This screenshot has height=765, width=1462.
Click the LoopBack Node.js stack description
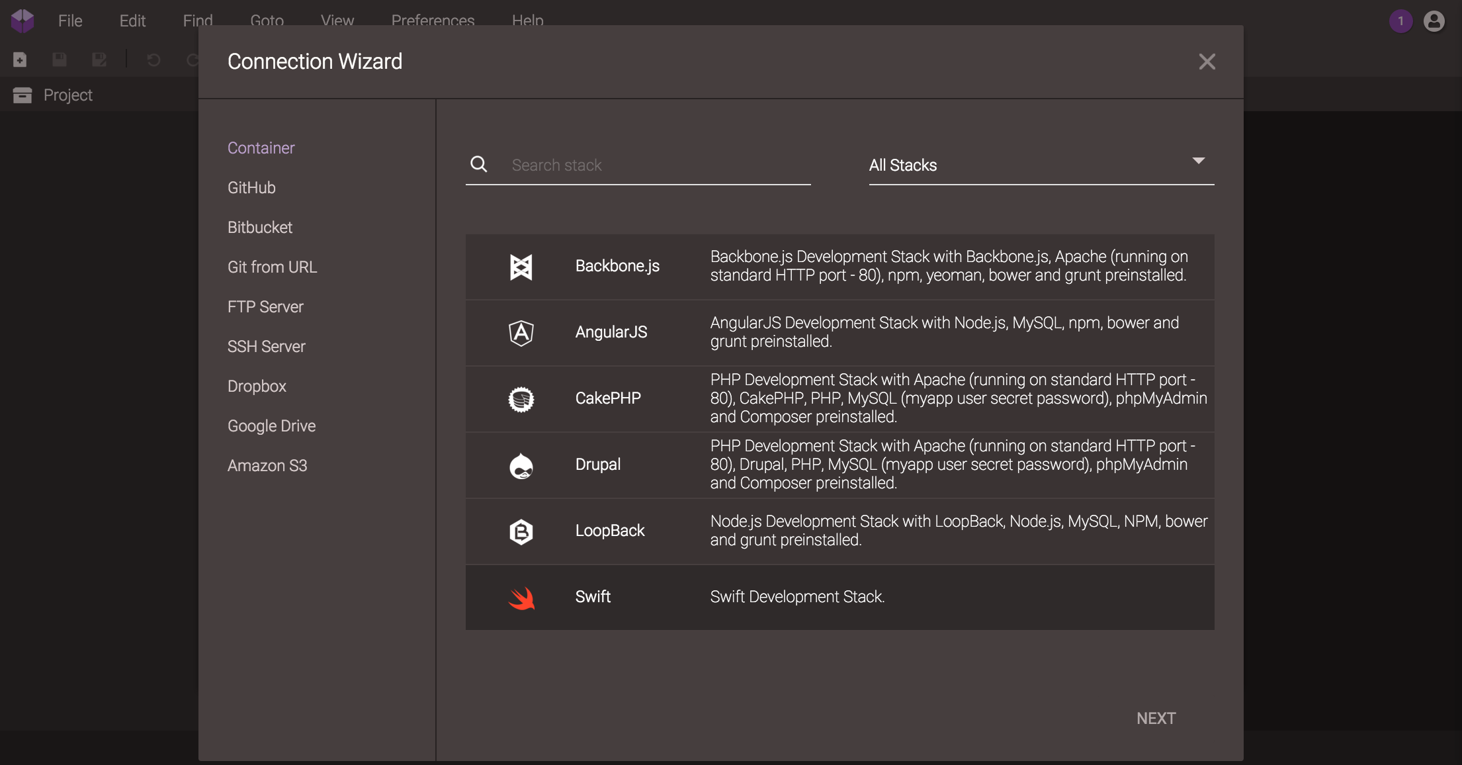click(x=959, y=530)
